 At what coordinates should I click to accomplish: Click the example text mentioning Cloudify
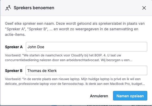tap(69, 58)
